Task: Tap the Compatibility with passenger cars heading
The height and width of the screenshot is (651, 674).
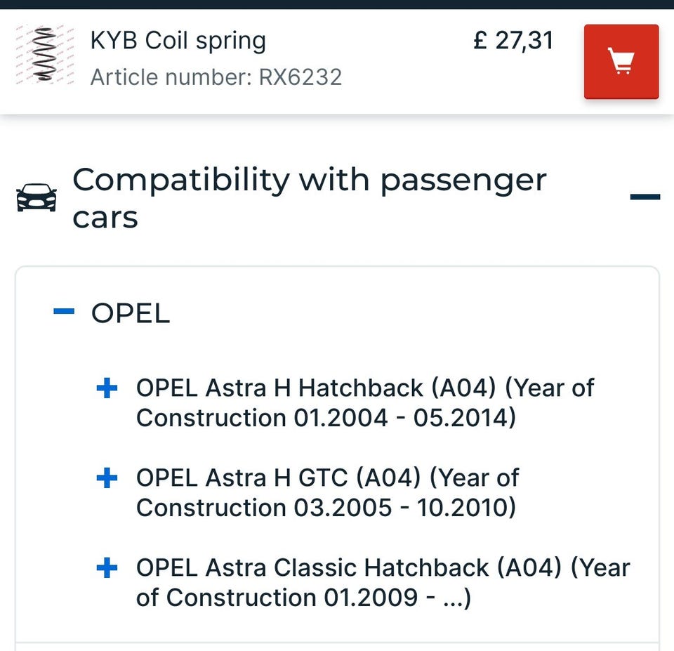Action: [x=309, y=198]
